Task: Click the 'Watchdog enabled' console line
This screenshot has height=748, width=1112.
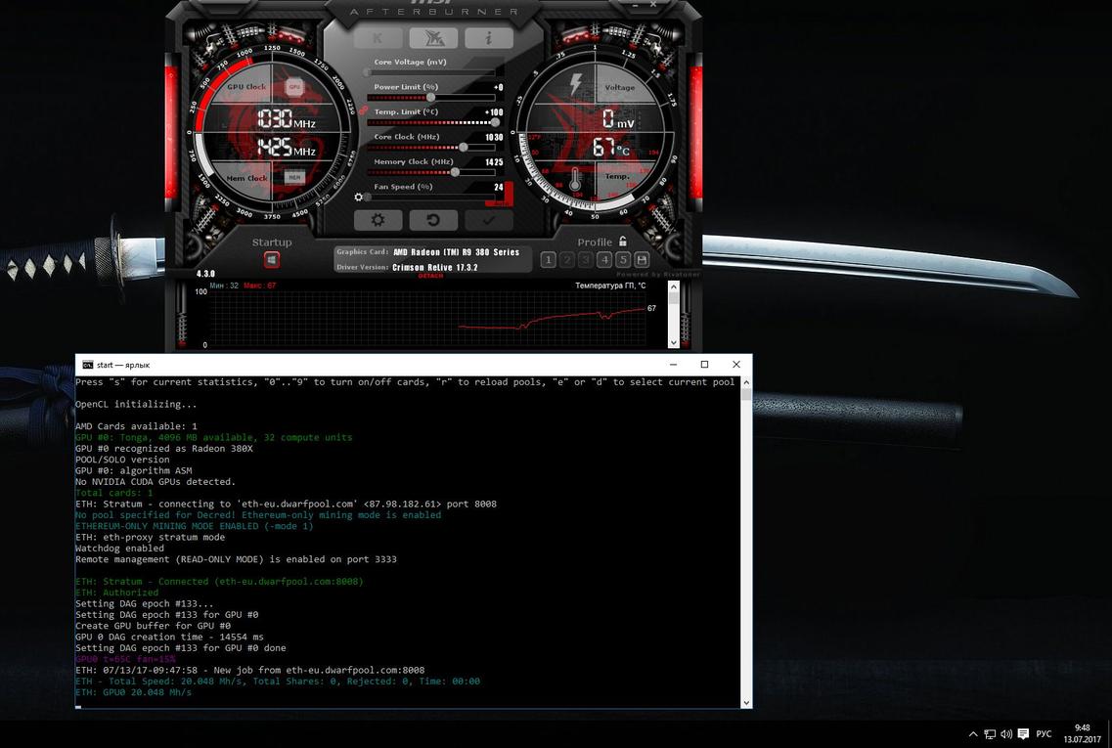Action: click(119, 549)
